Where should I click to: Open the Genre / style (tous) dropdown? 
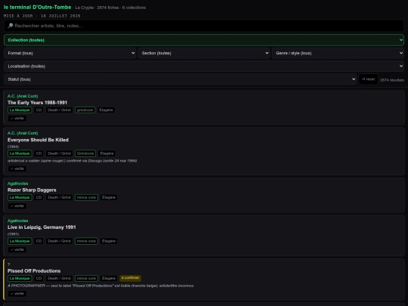338,53
